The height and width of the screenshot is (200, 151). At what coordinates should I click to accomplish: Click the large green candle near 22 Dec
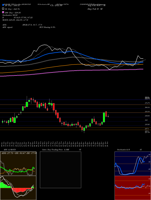(104, 117)
